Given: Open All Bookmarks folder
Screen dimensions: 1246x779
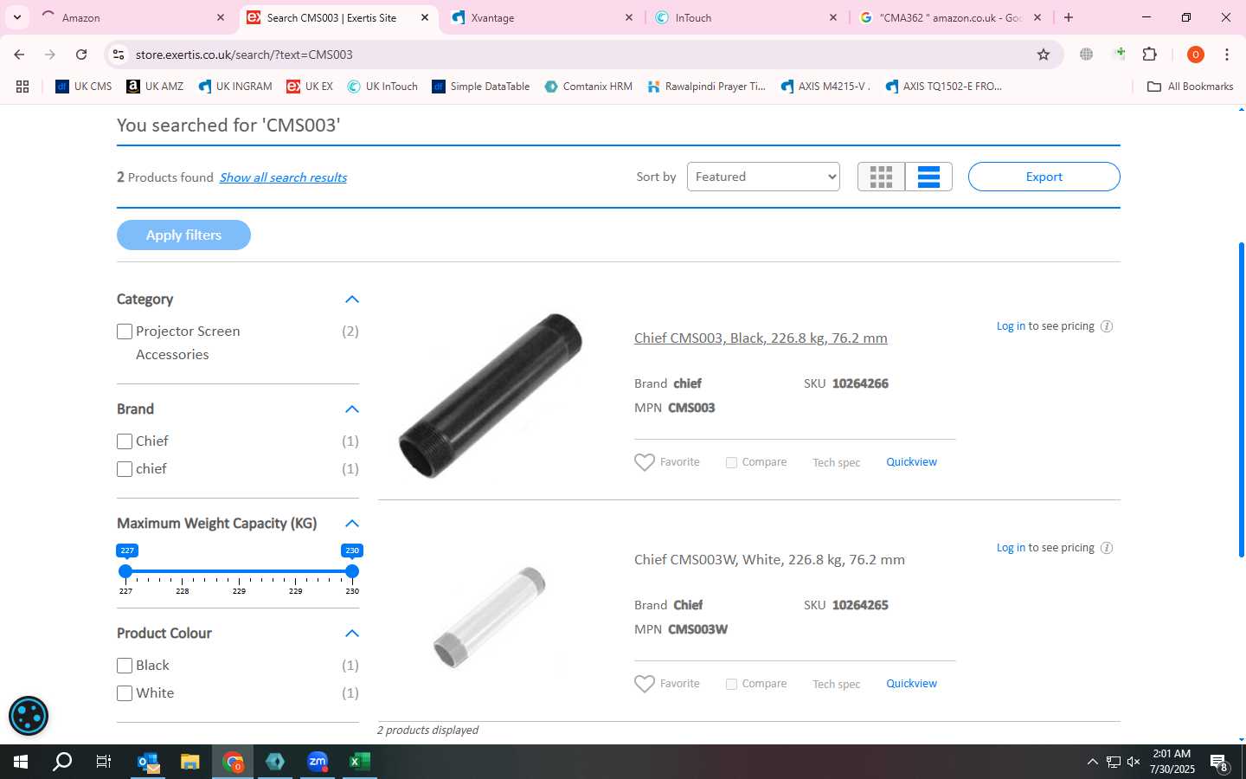Looking at the screenshot, I should point(1190,87).
